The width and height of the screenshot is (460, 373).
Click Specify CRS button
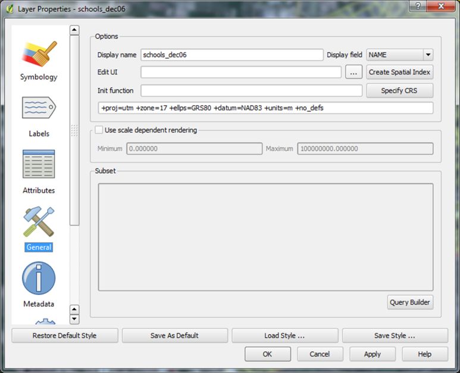click(399, 90)
